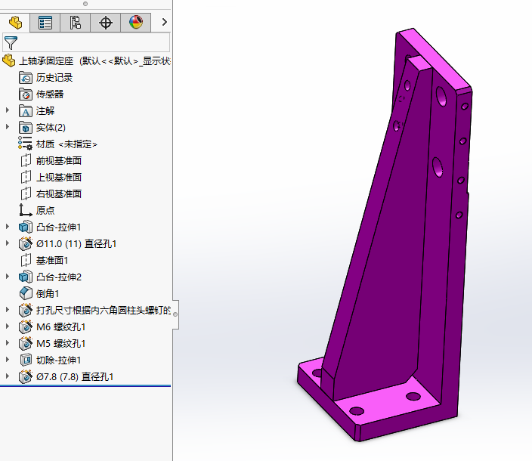
Task: Click the 原点 origin icon
Action: point(26,210)
